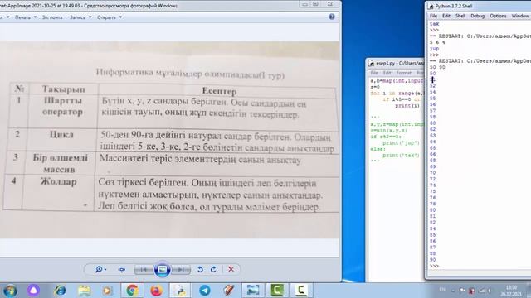531x298 pixels.
Task: Open Windows Explorer folder taskbar icon
Action: pos(84,291)
